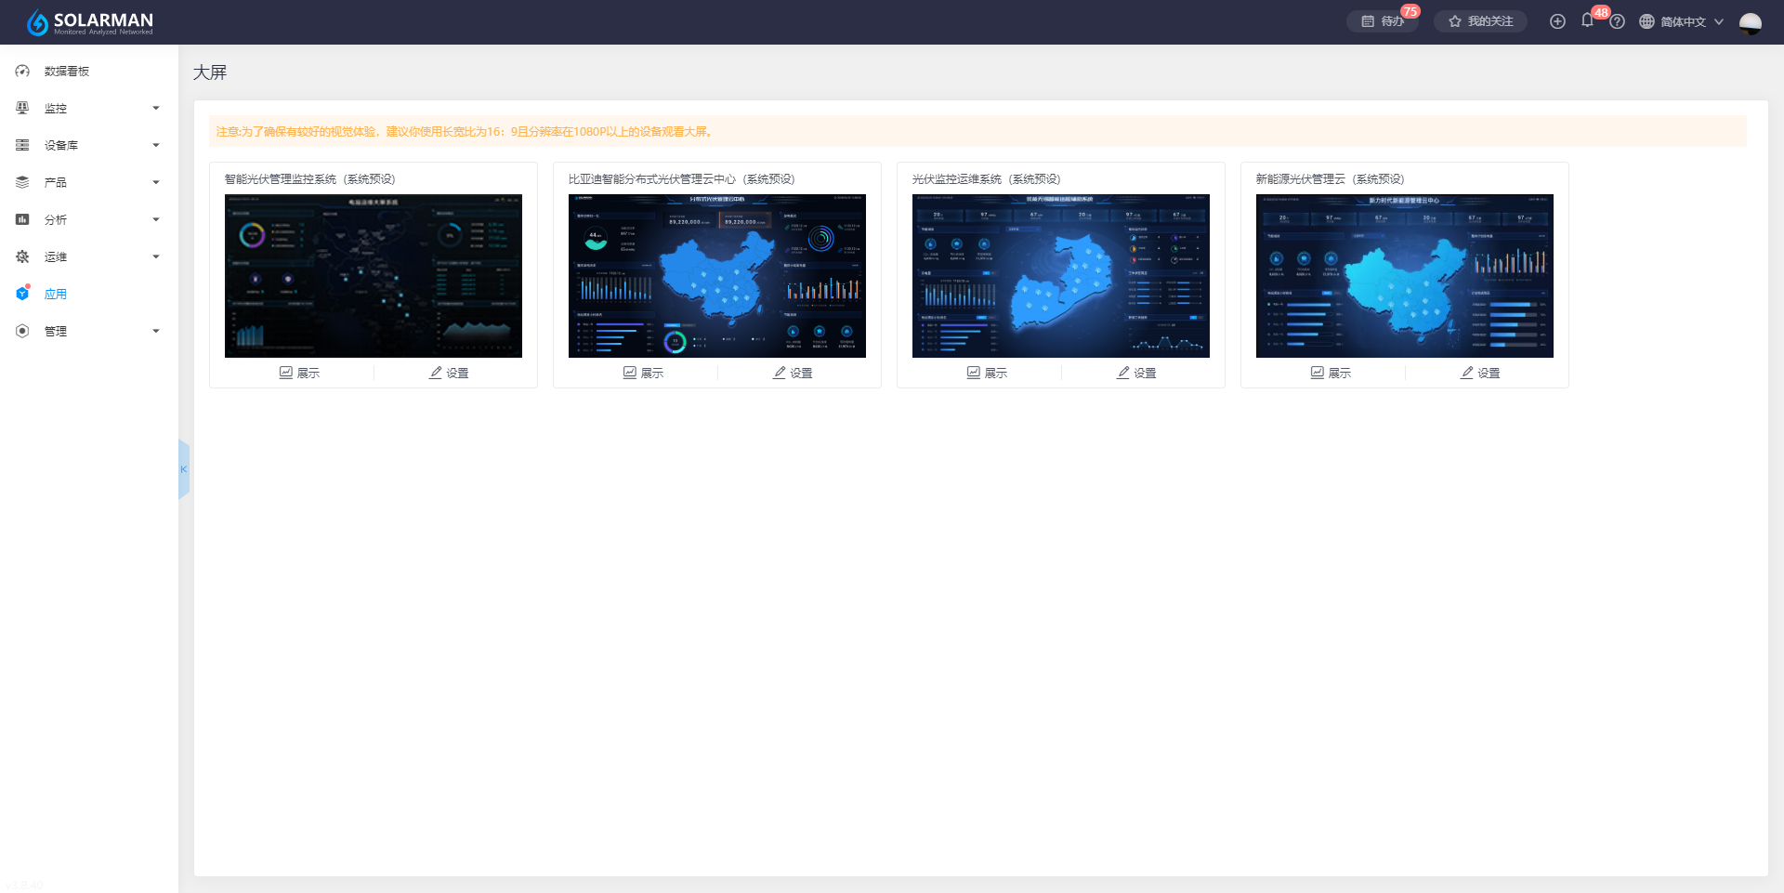Expand the 监控 menu arrow
The height and width of the screenshot is (893, 1784).
pos(156,108)
